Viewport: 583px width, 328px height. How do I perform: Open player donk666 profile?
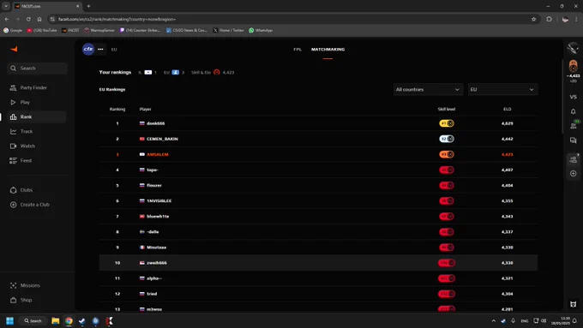155,123
